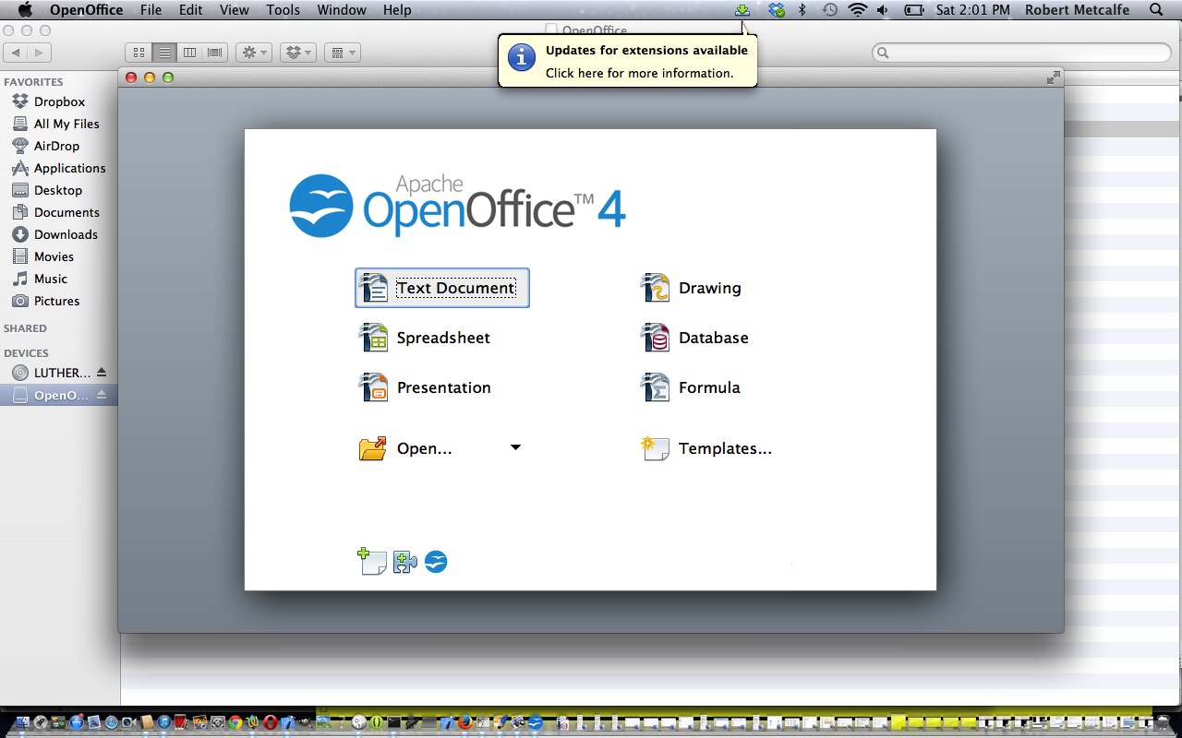Create a new Drawing
The image size is (1182, 738).
[x=691, y=288]
